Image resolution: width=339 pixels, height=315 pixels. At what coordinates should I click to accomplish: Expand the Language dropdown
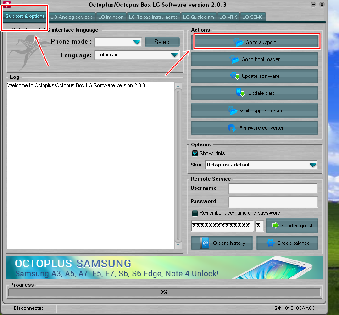tap(174, 55)
